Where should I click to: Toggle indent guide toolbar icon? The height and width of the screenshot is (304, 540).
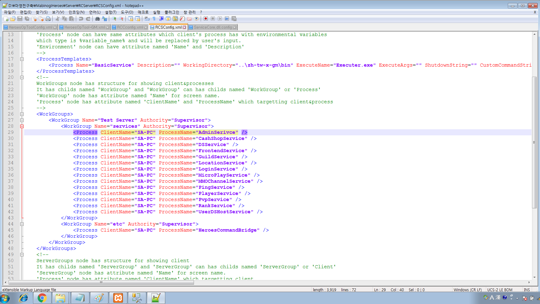[161, 19]
